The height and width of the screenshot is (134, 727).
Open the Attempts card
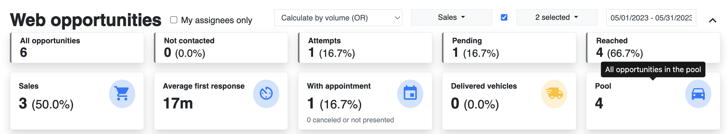click(365, 48)
